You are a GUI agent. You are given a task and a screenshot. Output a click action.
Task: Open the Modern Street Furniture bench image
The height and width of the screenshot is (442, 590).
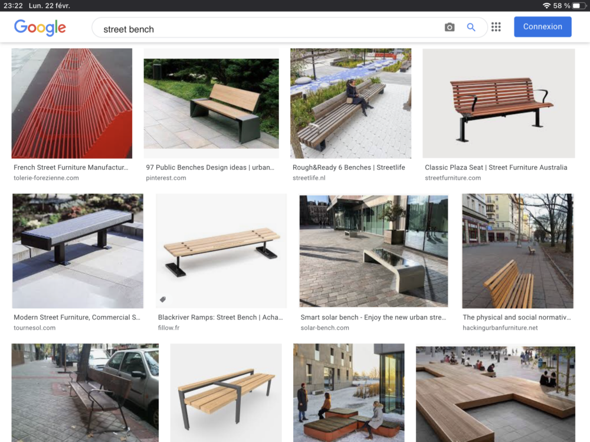click(x=78, y=251)
